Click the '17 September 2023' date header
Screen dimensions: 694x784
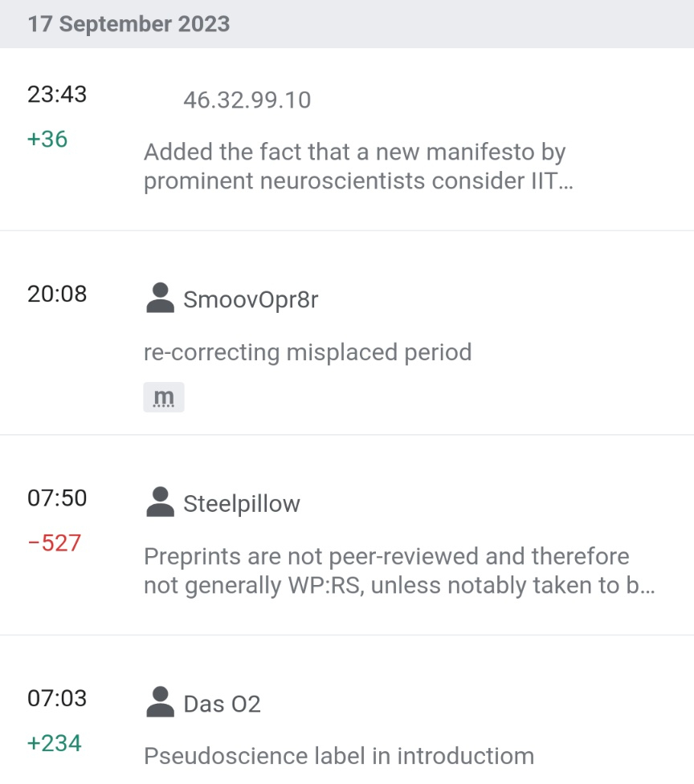[x=129, y=24]
